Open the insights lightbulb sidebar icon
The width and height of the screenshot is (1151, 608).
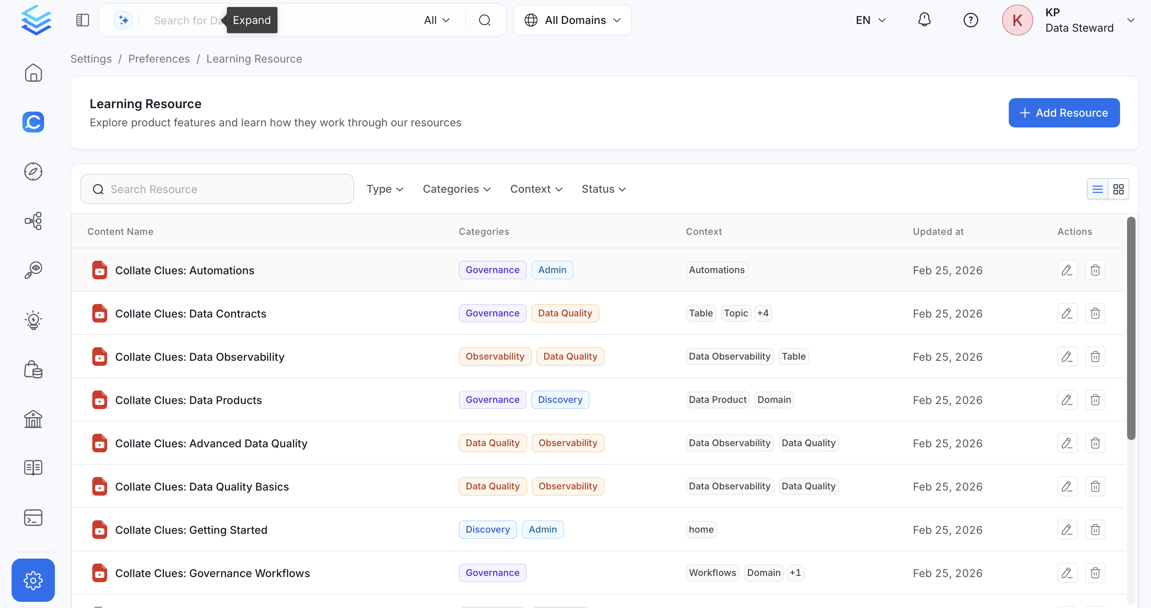tap(33, 320)
